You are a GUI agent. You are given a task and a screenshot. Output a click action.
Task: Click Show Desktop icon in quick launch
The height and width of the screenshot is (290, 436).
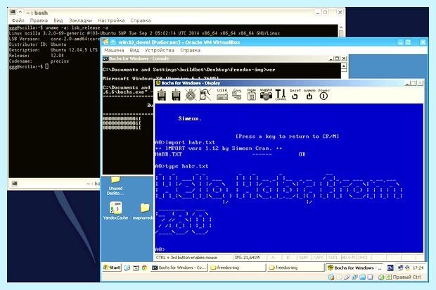pos(136,267)
